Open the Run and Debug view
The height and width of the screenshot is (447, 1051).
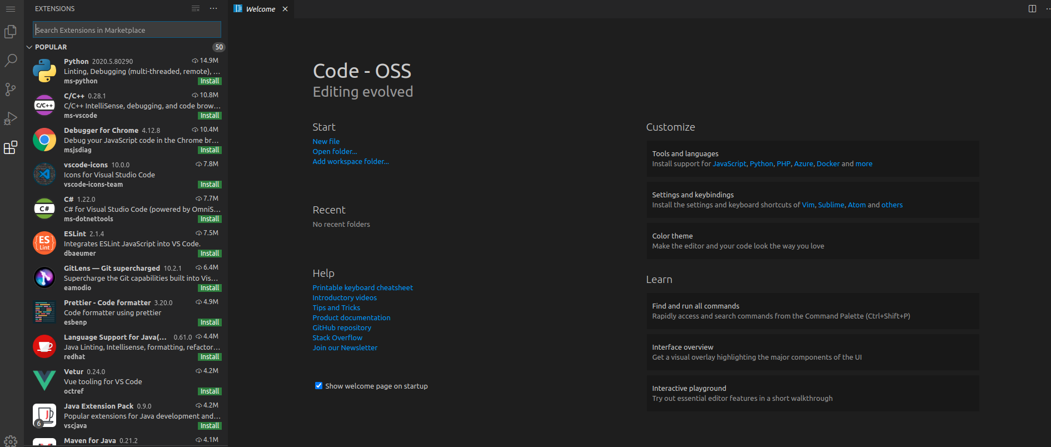[11, 118]
